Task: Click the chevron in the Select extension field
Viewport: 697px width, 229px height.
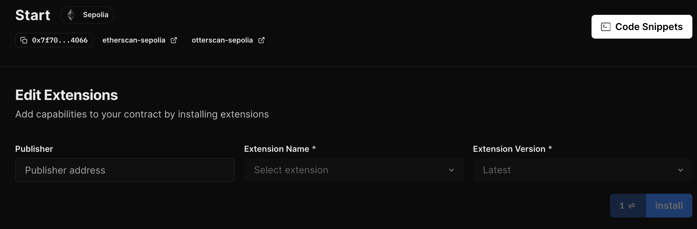Action: [x=451, y=170]
